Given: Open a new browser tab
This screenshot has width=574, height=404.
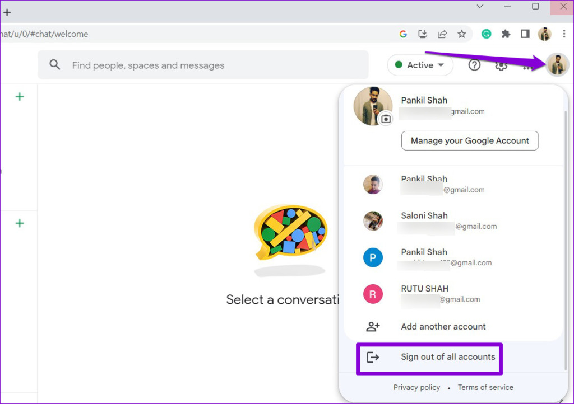Looking at the screenshot, I should point(7,12).
